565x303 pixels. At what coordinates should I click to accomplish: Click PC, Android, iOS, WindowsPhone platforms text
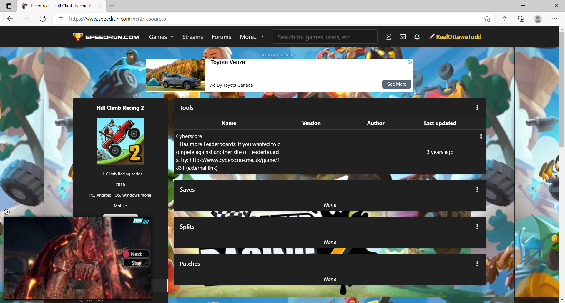pyautogui.click(x=120, y=195)
